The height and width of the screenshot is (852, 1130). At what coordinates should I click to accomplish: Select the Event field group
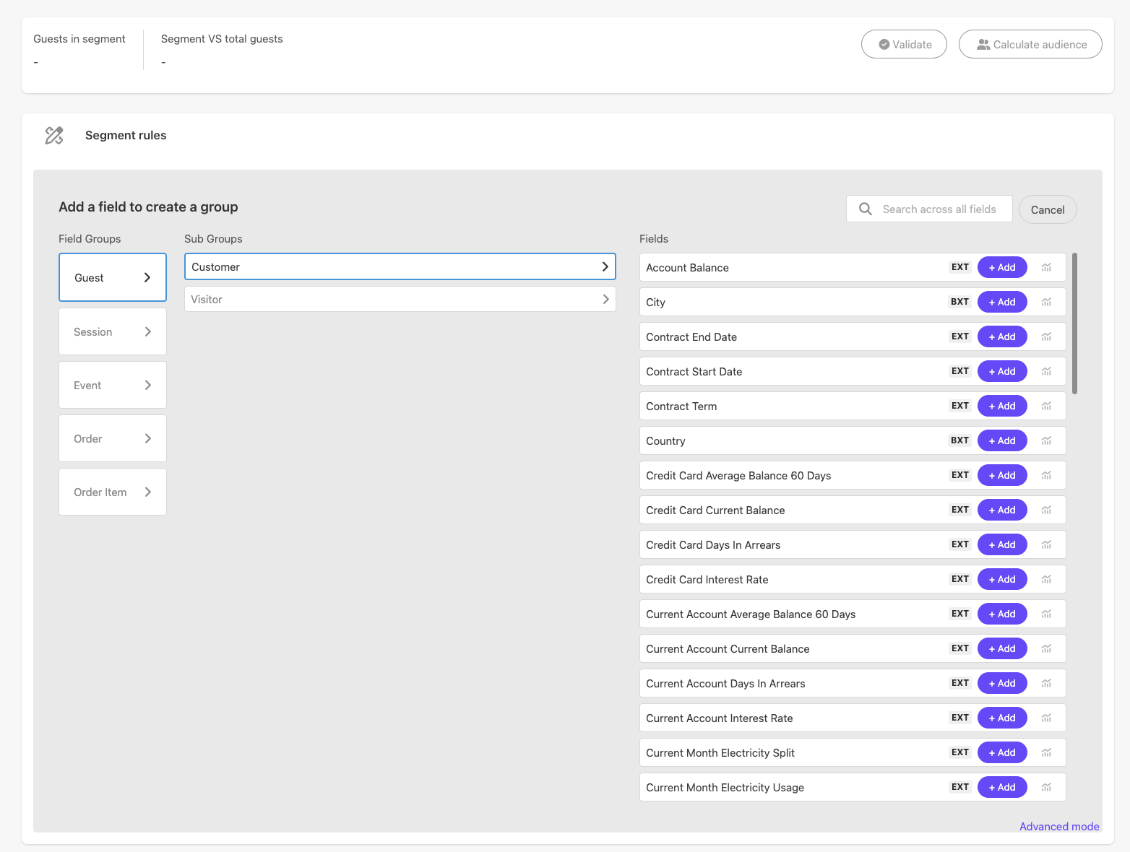(113, 386)
